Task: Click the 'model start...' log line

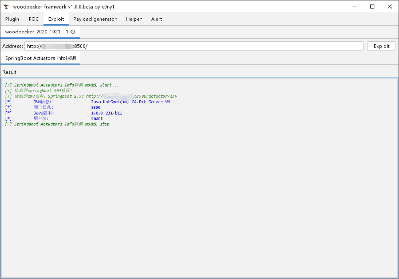Action: click(62, 85)
